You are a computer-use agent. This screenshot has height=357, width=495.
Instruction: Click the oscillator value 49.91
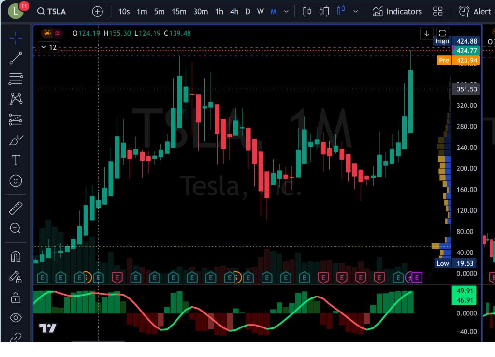click(465, 291)
